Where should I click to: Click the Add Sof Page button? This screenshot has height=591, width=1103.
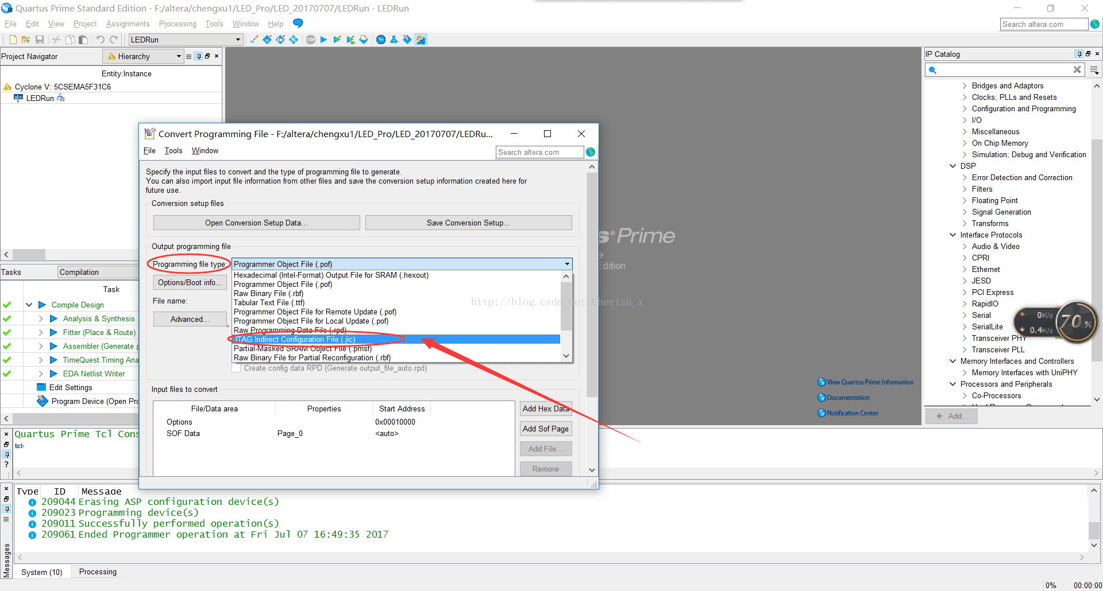pyautogui.click(x=546, y=429)
